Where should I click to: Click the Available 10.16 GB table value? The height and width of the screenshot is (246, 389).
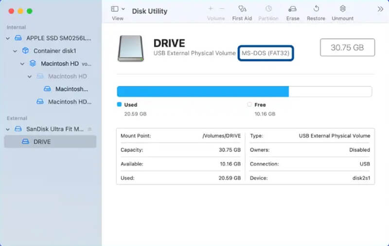pos(230,164)
